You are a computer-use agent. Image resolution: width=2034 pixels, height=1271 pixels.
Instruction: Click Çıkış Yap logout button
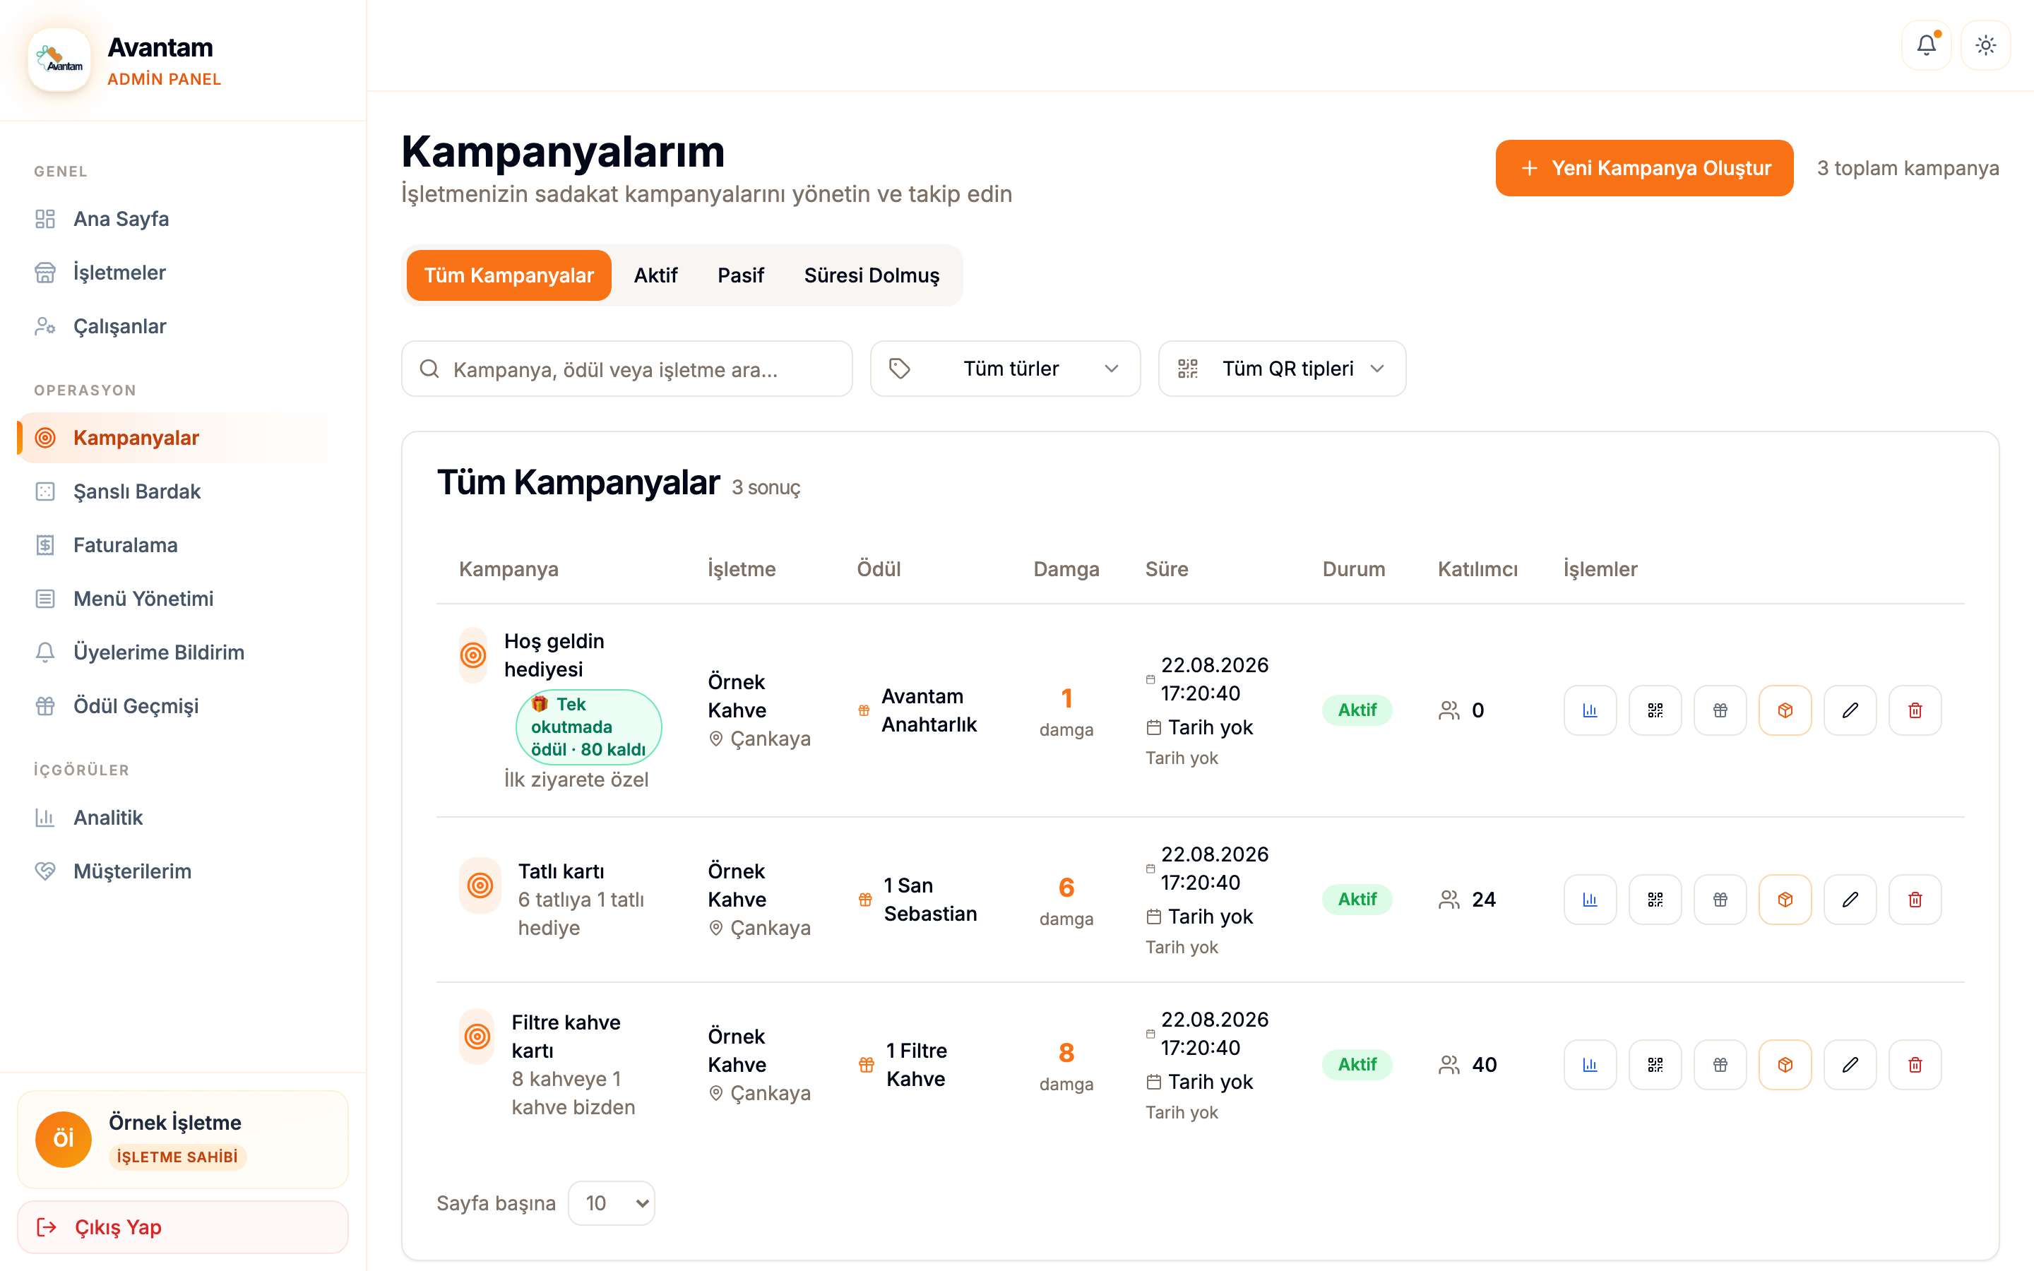182,1227
